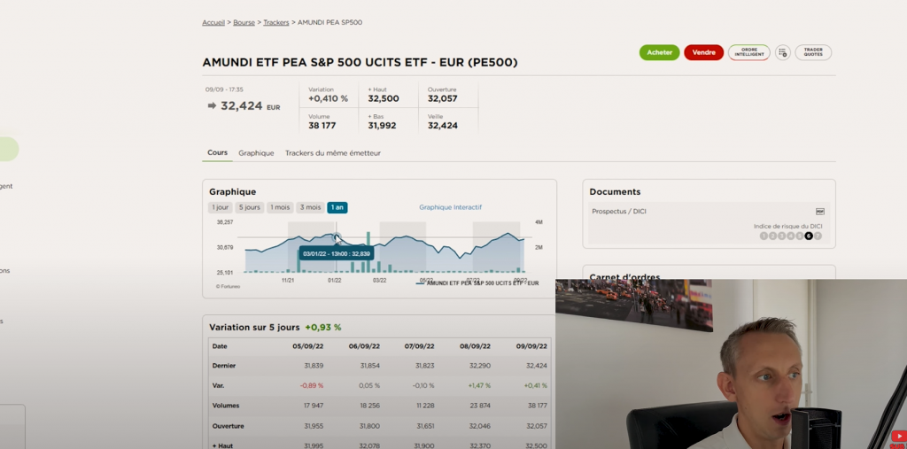The height and width of the screenshot is (449, 907).
Task: Open the Graphique Interactif link
Action: click(450, 207)
